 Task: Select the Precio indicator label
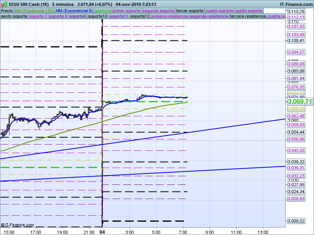pos(7,11)
